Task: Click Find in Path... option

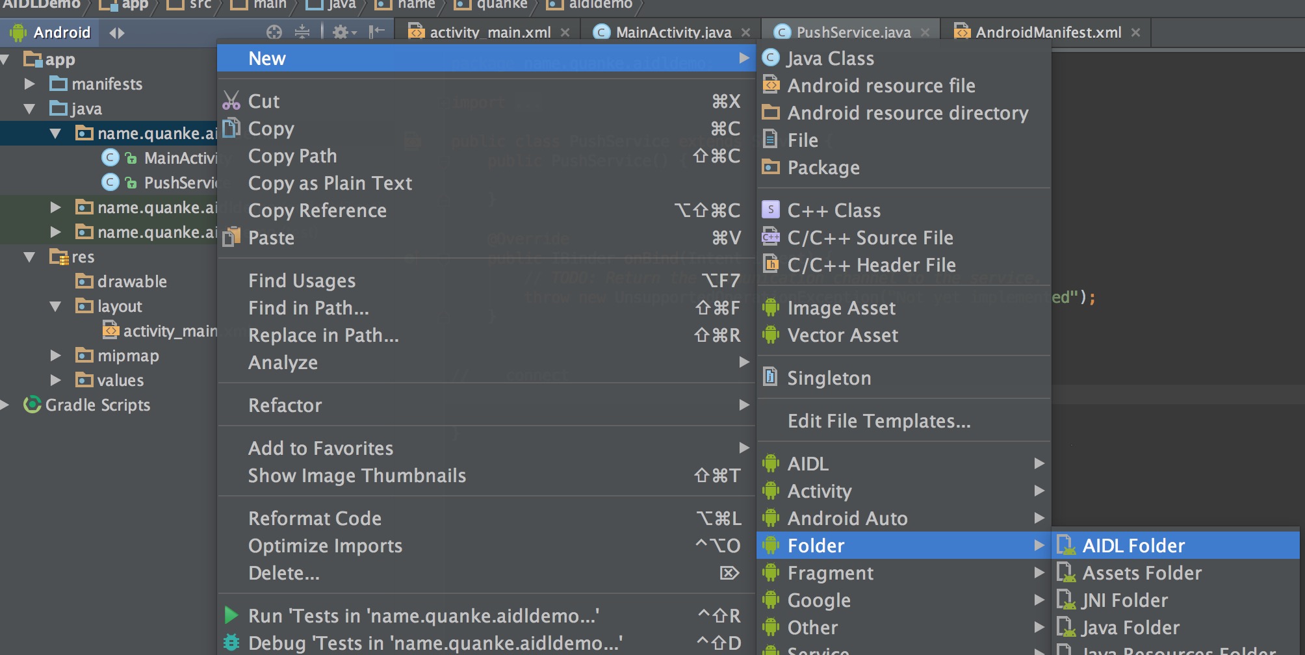Action: coord(308,308)
